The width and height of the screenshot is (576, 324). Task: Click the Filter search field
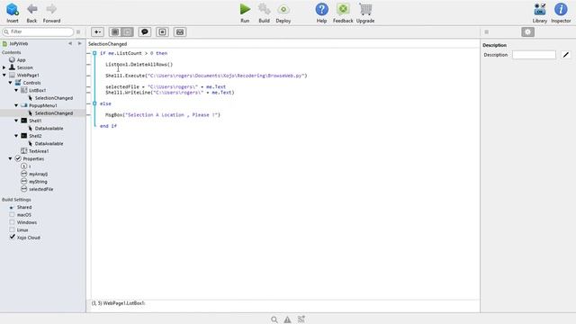38,32
